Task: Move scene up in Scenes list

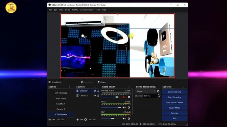Action: tap(59, 120)
